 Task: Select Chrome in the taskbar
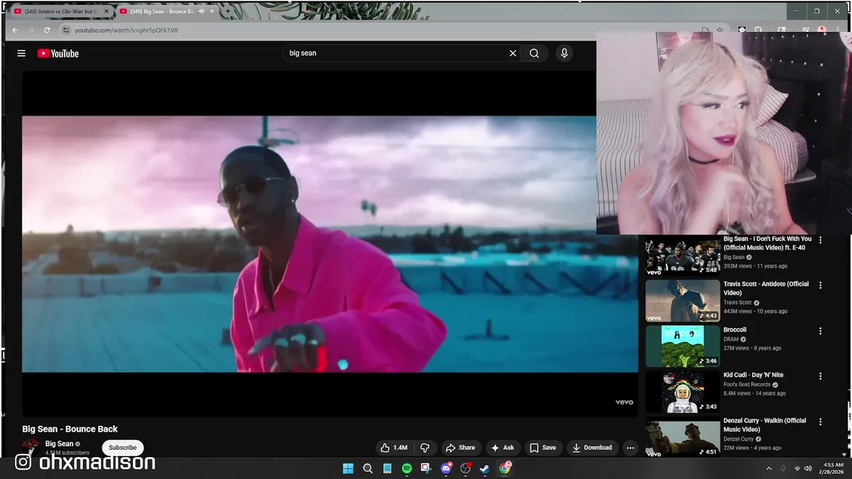click(505, 468)
